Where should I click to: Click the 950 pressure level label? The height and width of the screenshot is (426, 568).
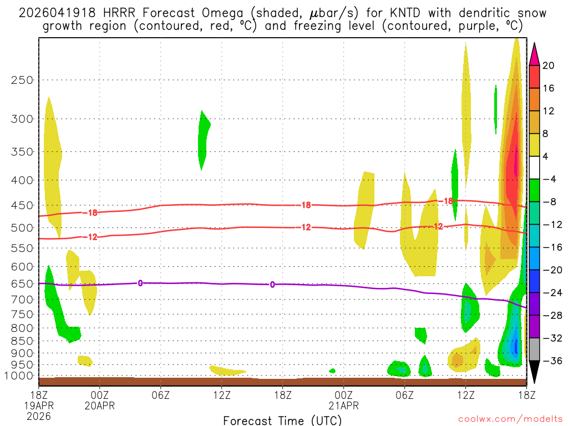tap(22, 365)
